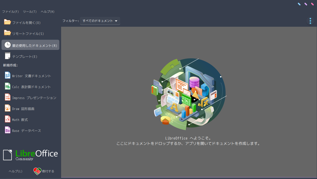Open the three-dot actions menu

[x=310, y=21]
